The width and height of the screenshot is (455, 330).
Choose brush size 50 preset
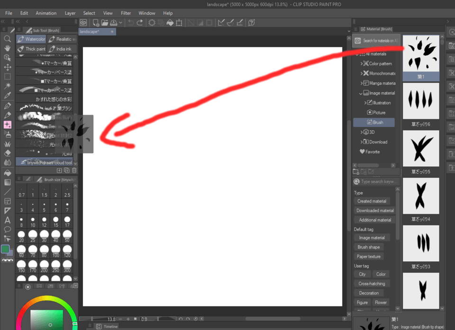(x=67, y=236)
